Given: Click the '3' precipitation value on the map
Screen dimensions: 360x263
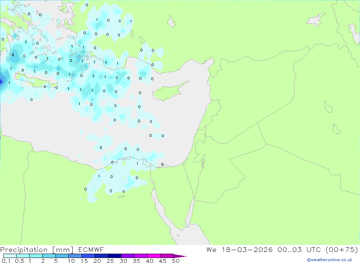Looking at the screenshot, I should [x=13, y=55].
